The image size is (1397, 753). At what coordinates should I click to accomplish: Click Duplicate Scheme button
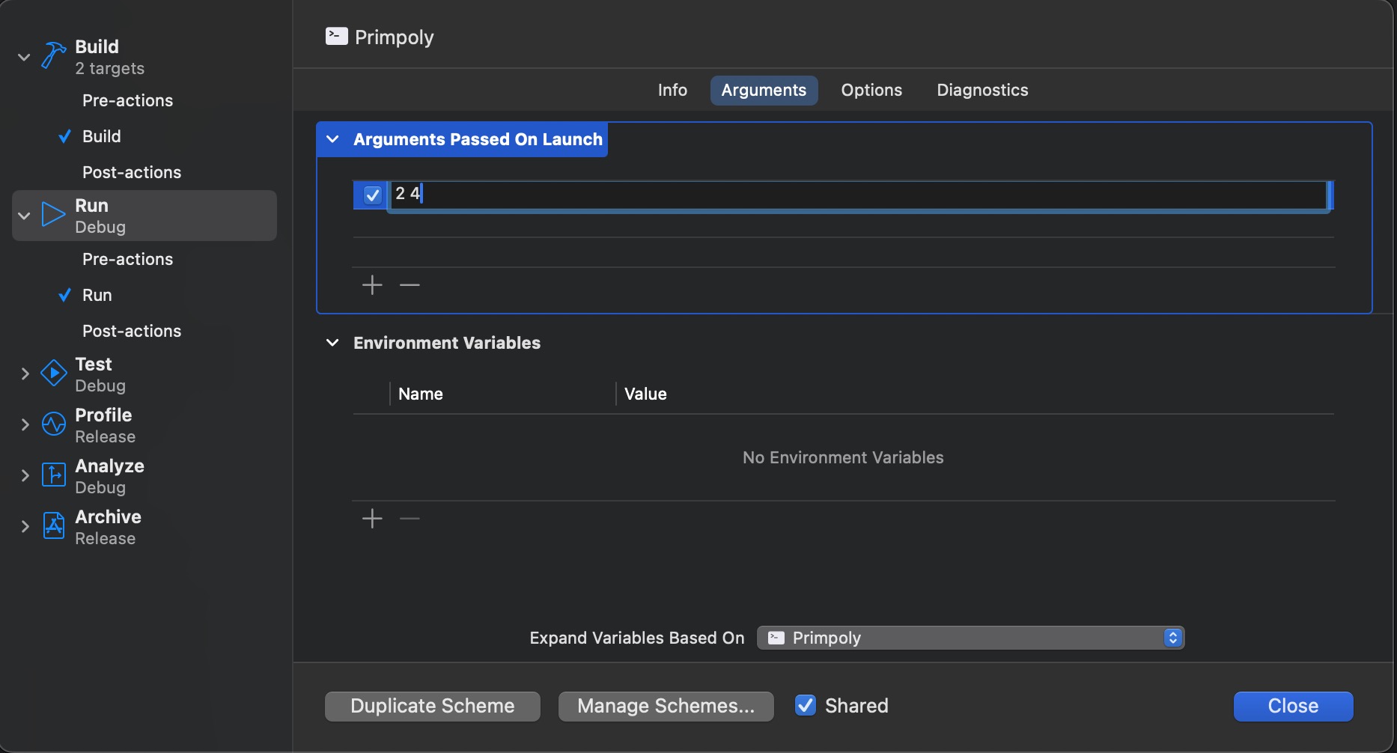433,706
